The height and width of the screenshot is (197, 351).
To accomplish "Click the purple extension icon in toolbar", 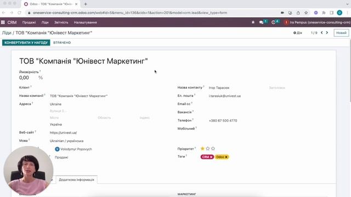I will coord(316,13).
